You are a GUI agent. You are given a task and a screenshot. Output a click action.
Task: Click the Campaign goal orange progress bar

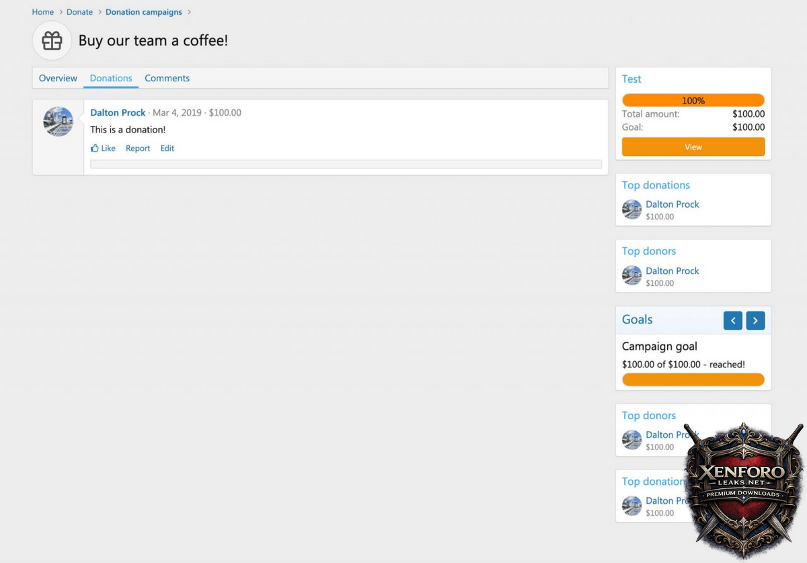693,380
